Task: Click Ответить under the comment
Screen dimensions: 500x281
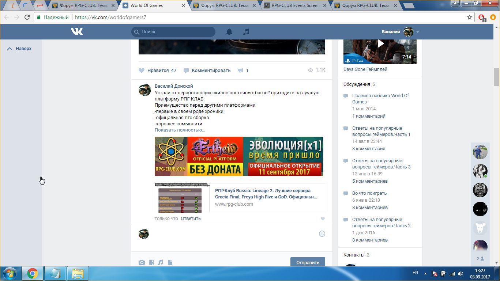Action: (191, 219)
